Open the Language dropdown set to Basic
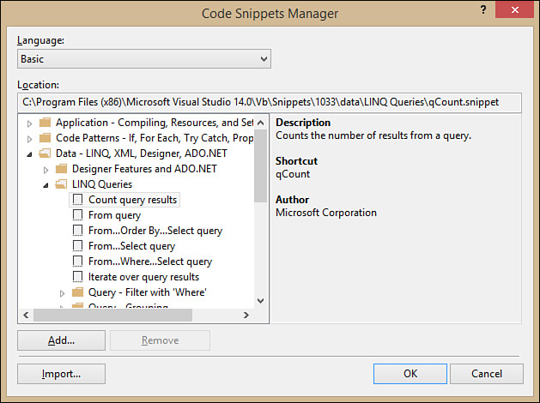Image resolution: width=540 pixels, height=403 pixels. (144, 59)
